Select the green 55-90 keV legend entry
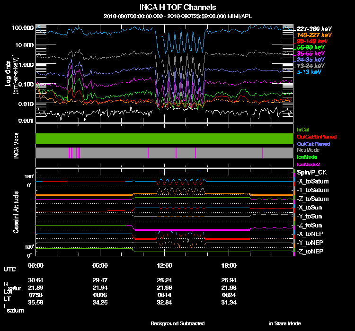 click(311, 47)
